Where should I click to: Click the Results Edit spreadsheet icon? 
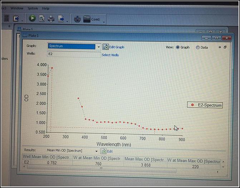(x=103, y=151)
